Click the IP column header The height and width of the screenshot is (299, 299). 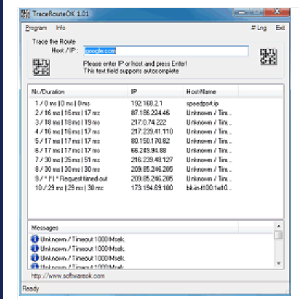click(x=155, y=92)
